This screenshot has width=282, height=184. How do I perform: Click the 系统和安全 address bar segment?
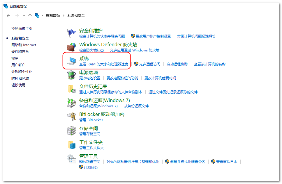76,15
